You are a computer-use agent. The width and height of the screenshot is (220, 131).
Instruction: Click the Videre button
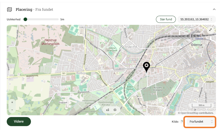[19, 122]
